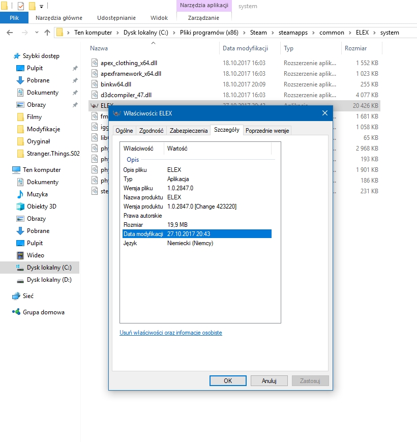Open pinned Obrazy in Szybki dostęp
417x442 pixels.
36,105
